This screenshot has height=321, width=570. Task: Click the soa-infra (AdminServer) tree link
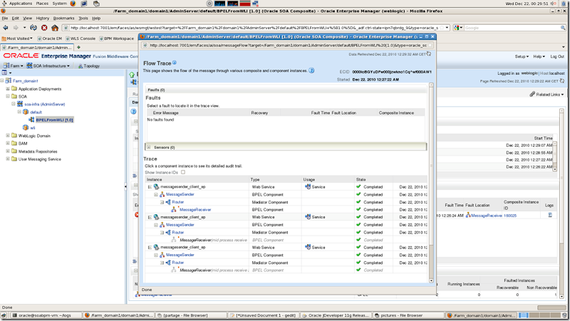coord(45,104)
